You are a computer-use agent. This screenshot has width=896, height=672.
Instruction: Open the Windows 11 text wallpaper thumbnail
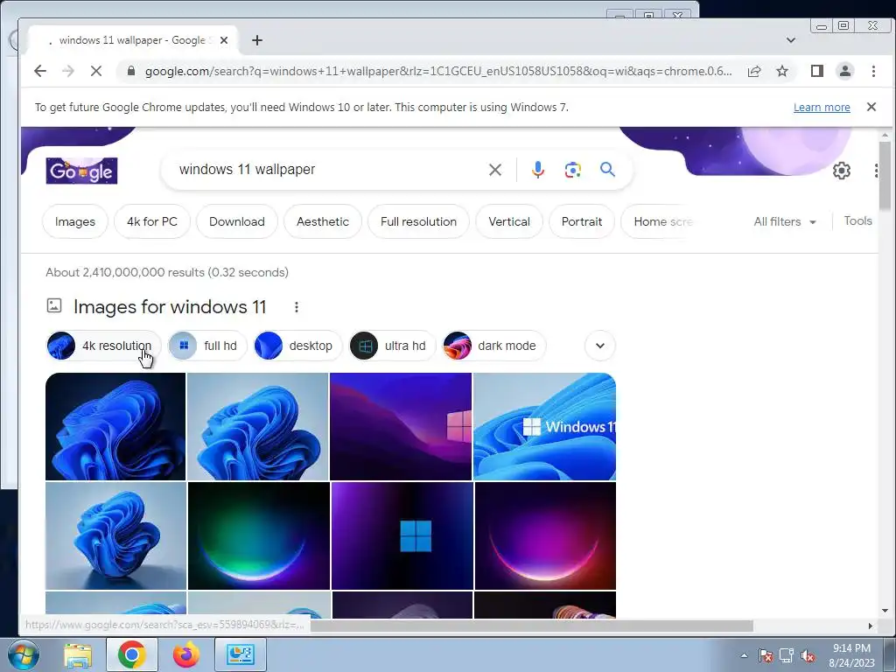[x=544, y=426]
